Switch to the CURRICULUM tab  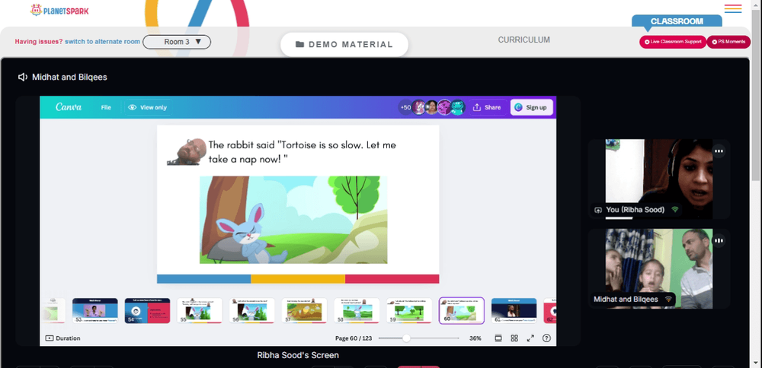tap(524, 40)
